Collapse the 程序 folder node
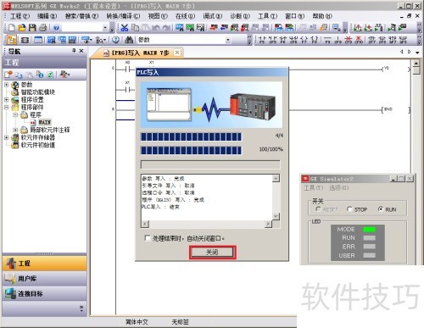The height and width of the screenshot is (328, 424). pos(15,114)
